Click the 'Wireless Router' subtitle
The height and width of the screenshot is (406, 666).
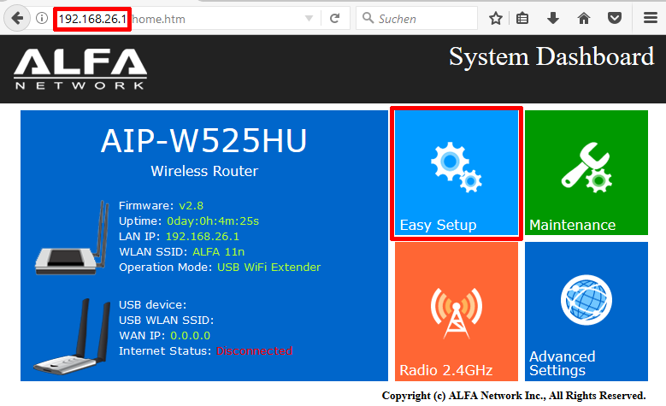(204, 171)
